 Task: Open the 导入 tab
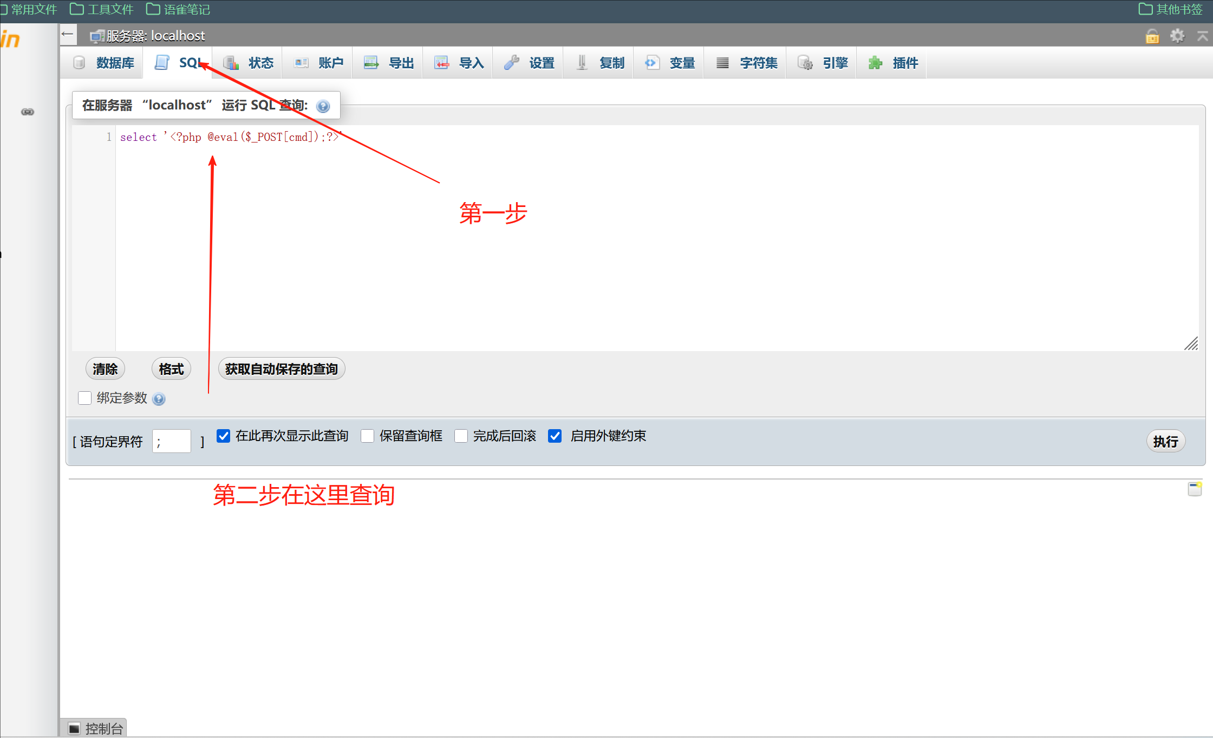click(x=459, y=63)
